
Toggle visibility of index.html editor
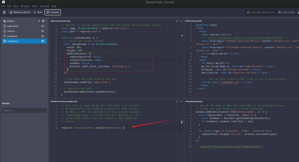click(43, 26)
